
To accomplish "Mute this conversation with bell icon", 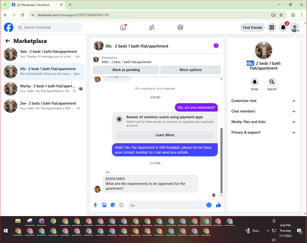I will (254, 82).
